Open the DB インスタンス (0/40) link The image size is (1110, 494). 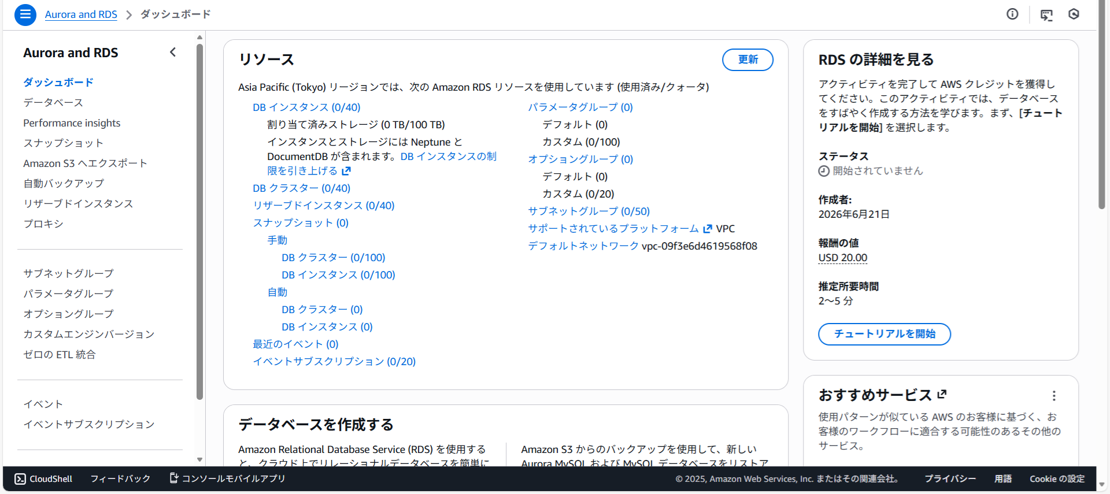(306, 107)
